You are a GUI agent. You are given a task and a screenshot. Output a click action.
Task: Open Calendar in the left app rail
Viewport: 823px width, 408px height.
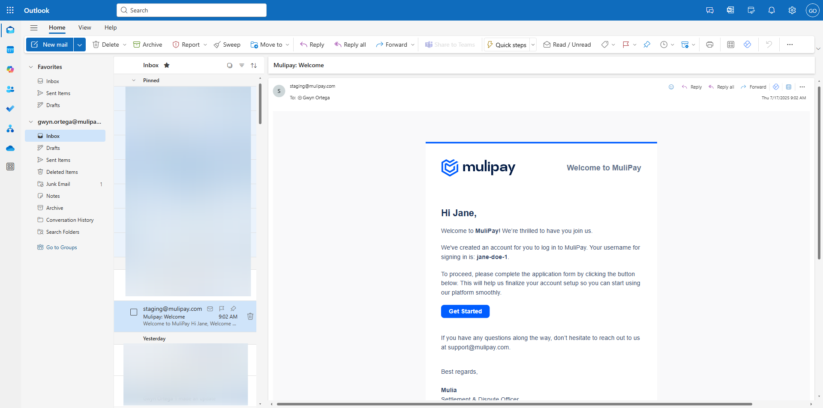pos(10,50)
